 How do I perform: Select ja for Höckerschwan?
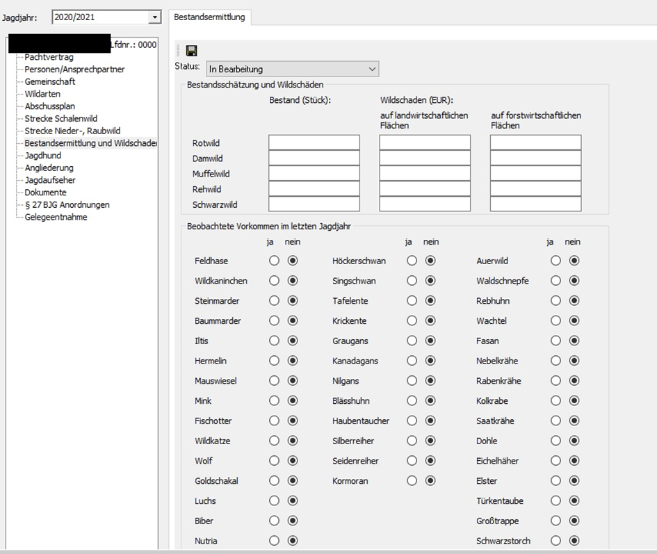click(x=412, y=261)
